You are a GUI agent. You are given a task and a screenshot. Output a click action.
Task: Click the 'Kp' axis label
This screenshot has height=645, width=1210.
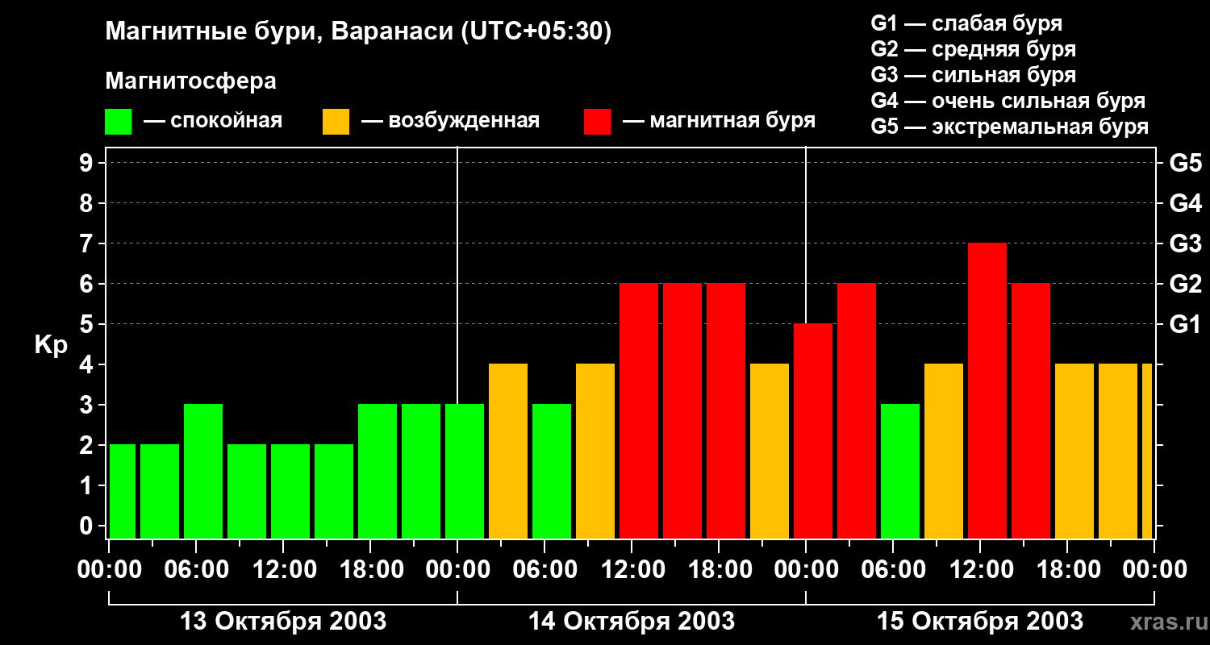(51, 344)
